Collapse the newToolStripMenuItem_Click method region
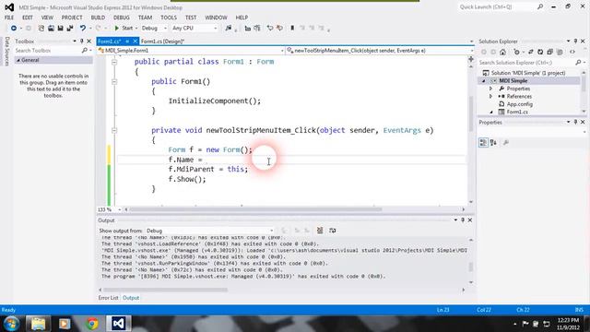The height and width of the screenshot is (332, 590). click(114, 131)
